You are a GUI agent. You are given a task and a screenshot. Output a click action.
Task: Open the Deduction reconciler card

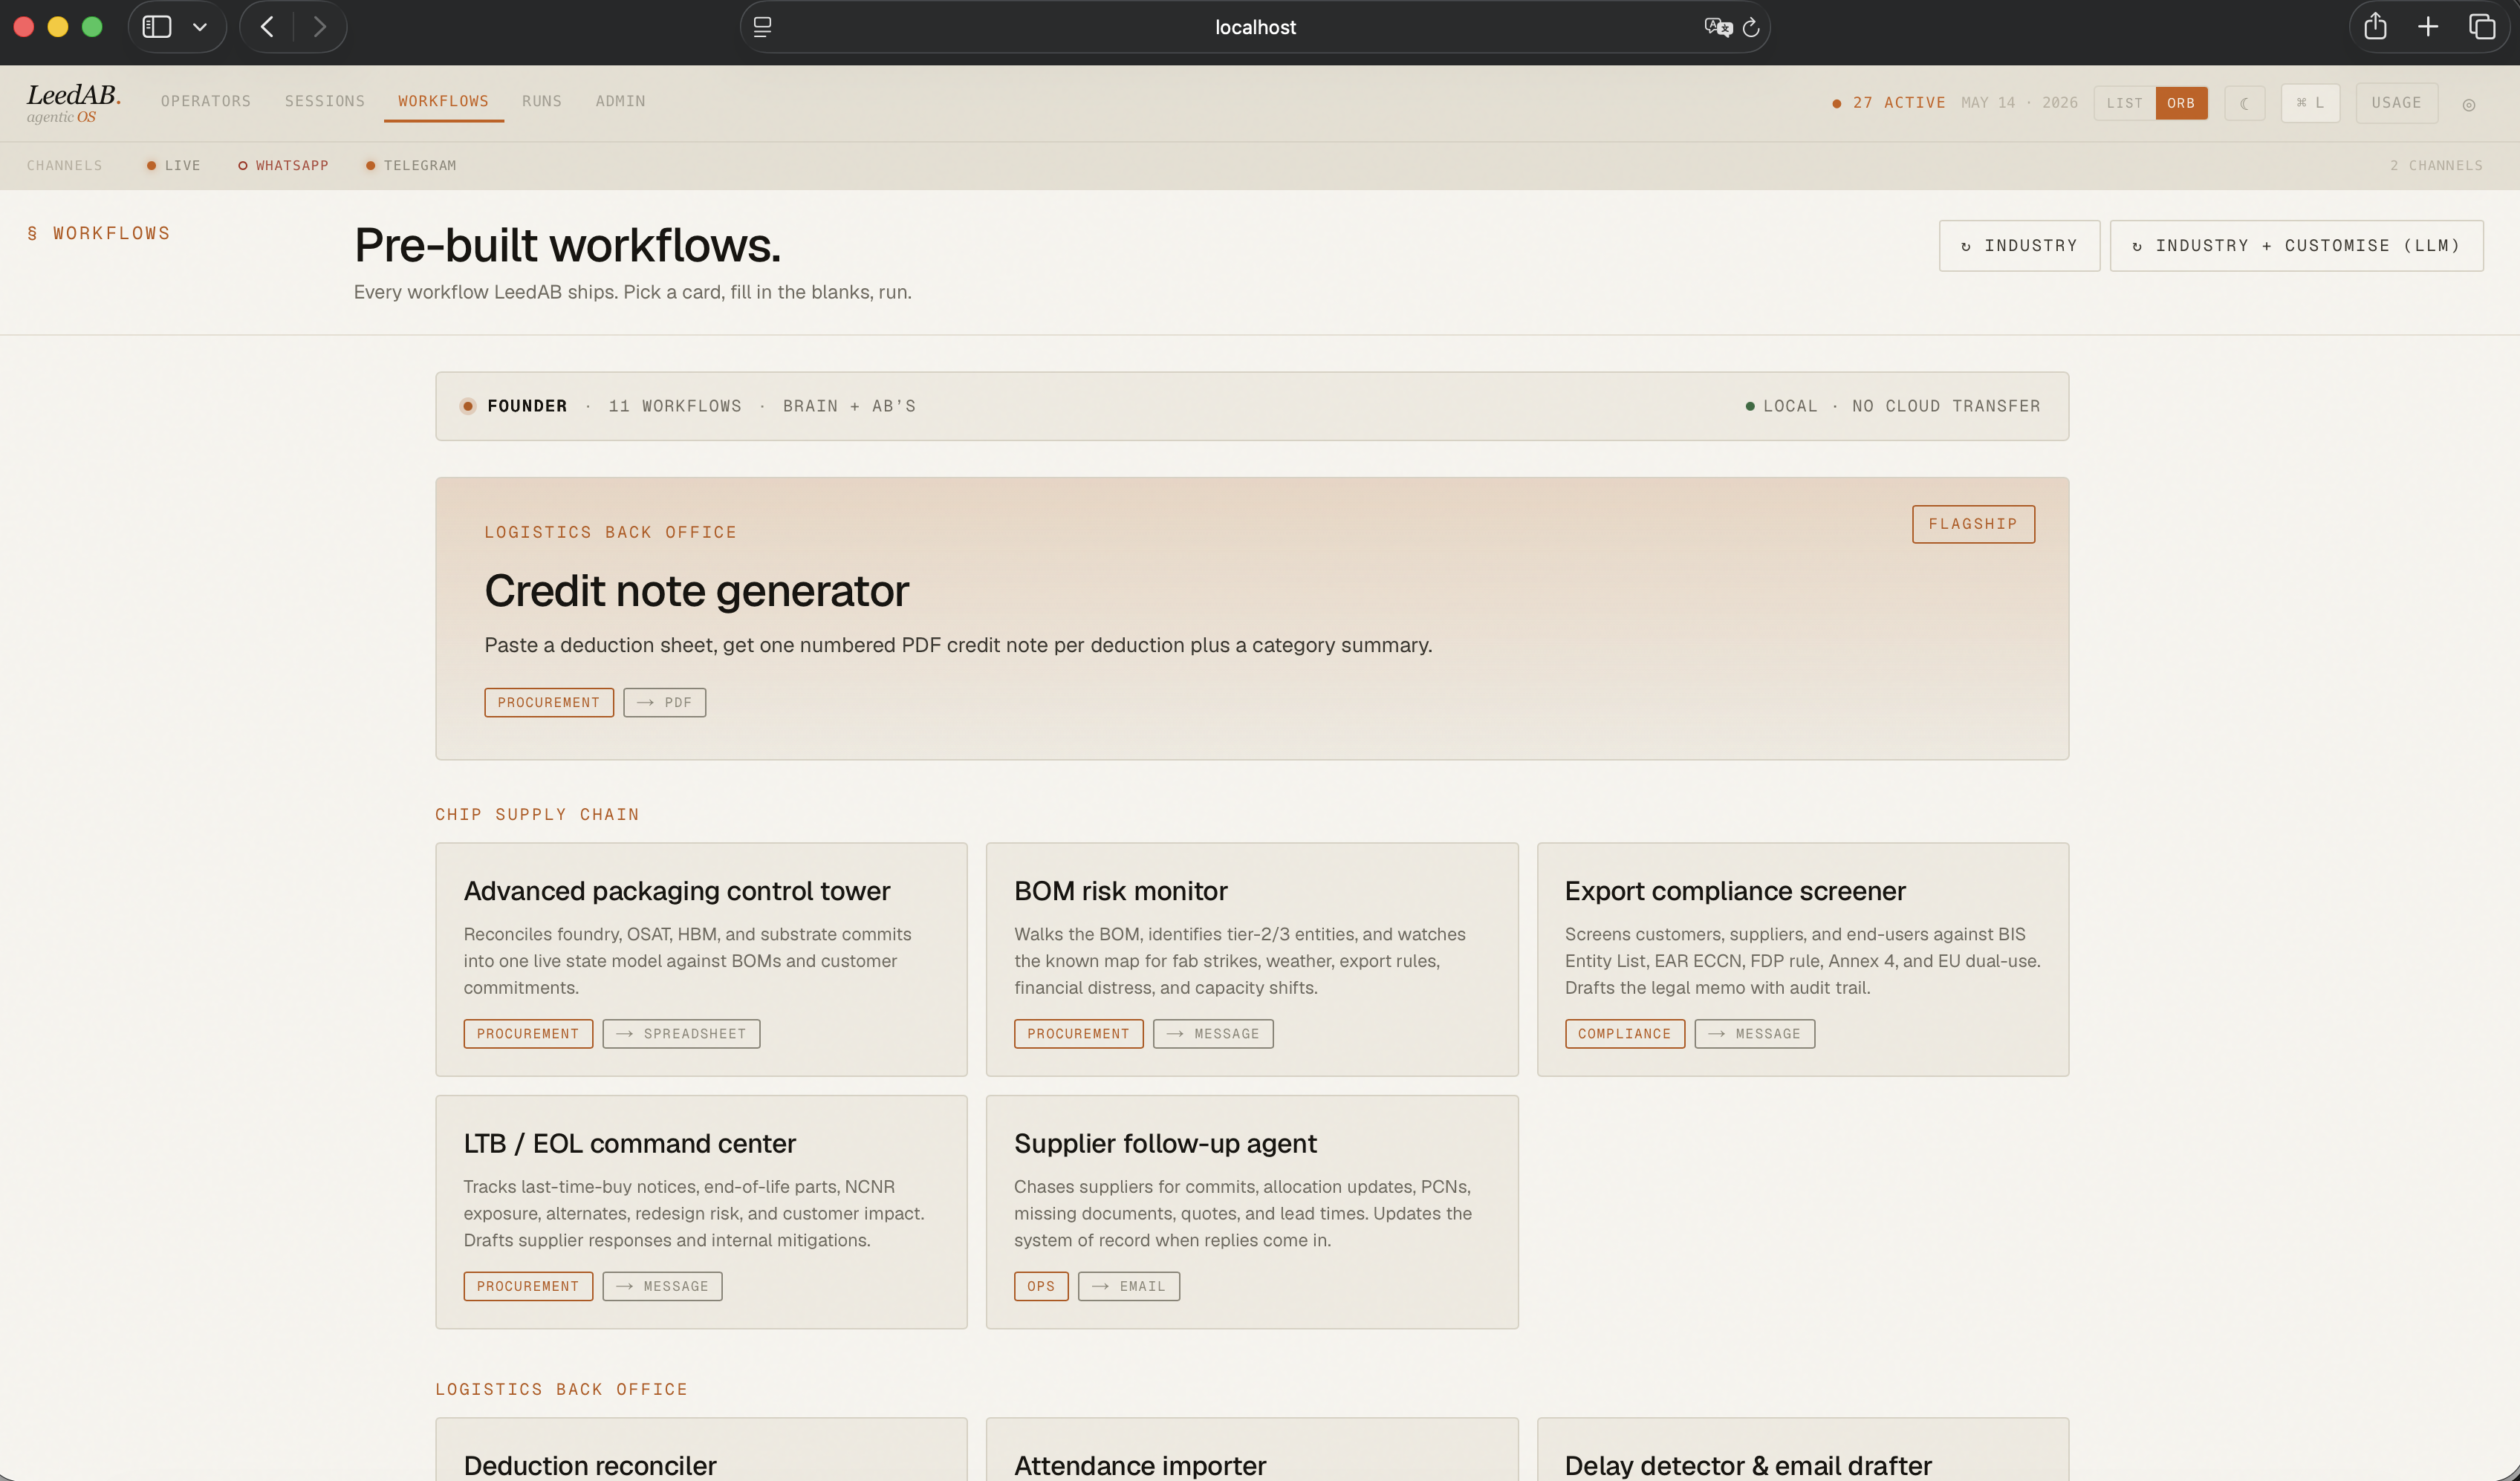[701, 1449]
